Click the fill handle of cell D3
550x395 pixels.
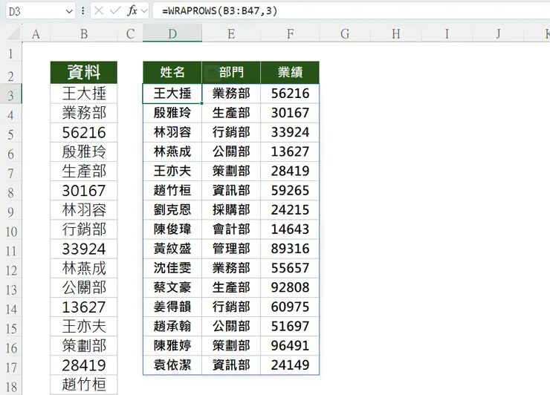201,103
